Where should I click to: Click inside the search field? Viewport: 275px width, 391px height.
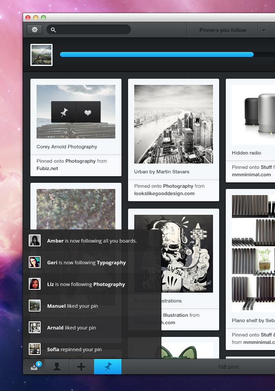point(89,30)
